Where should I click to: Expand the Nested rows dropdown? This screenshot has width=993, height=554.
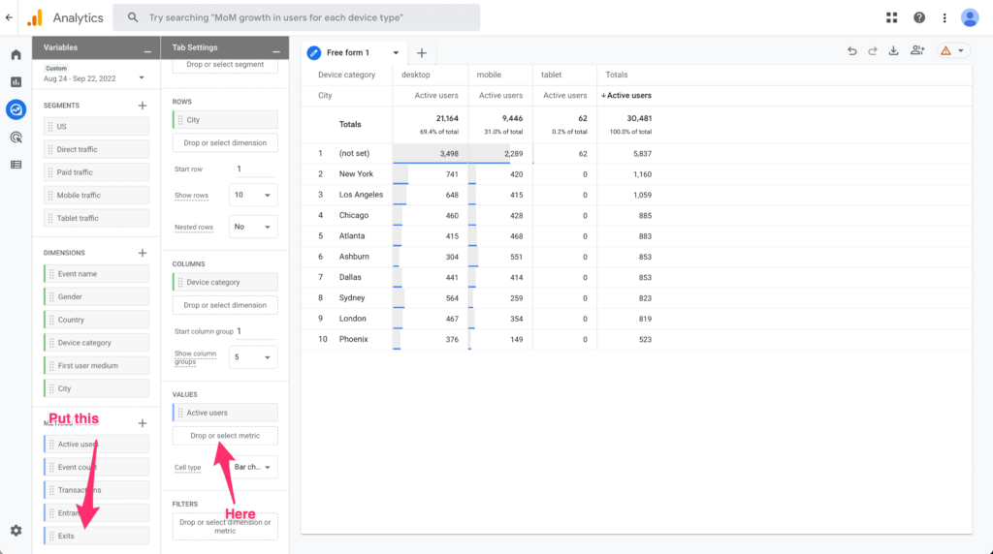coord(256,227)
